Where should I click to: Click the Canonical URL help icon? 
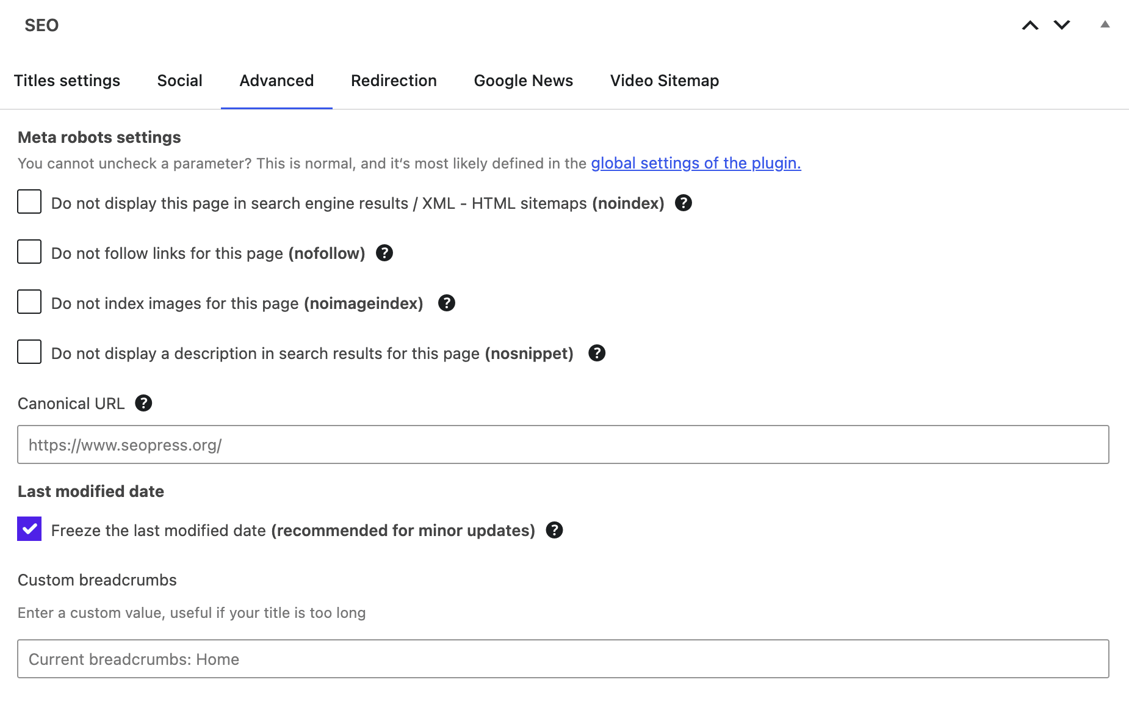tap(143, 403)
